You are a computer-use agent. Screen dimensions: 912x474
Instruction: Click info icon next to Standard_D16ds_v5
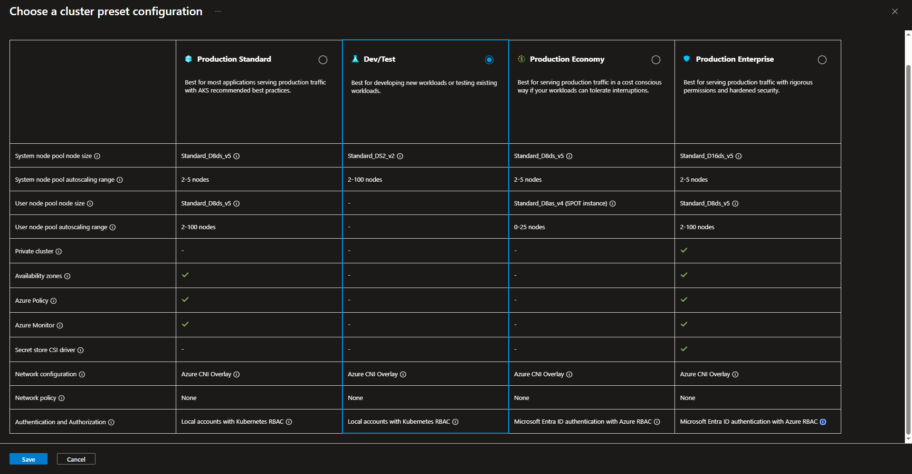(739, 156)
